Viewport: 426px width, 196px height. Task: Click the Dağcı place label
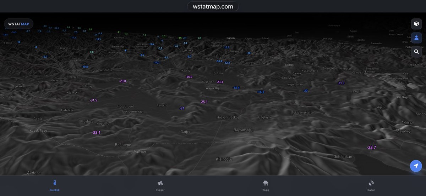(185, 132)
